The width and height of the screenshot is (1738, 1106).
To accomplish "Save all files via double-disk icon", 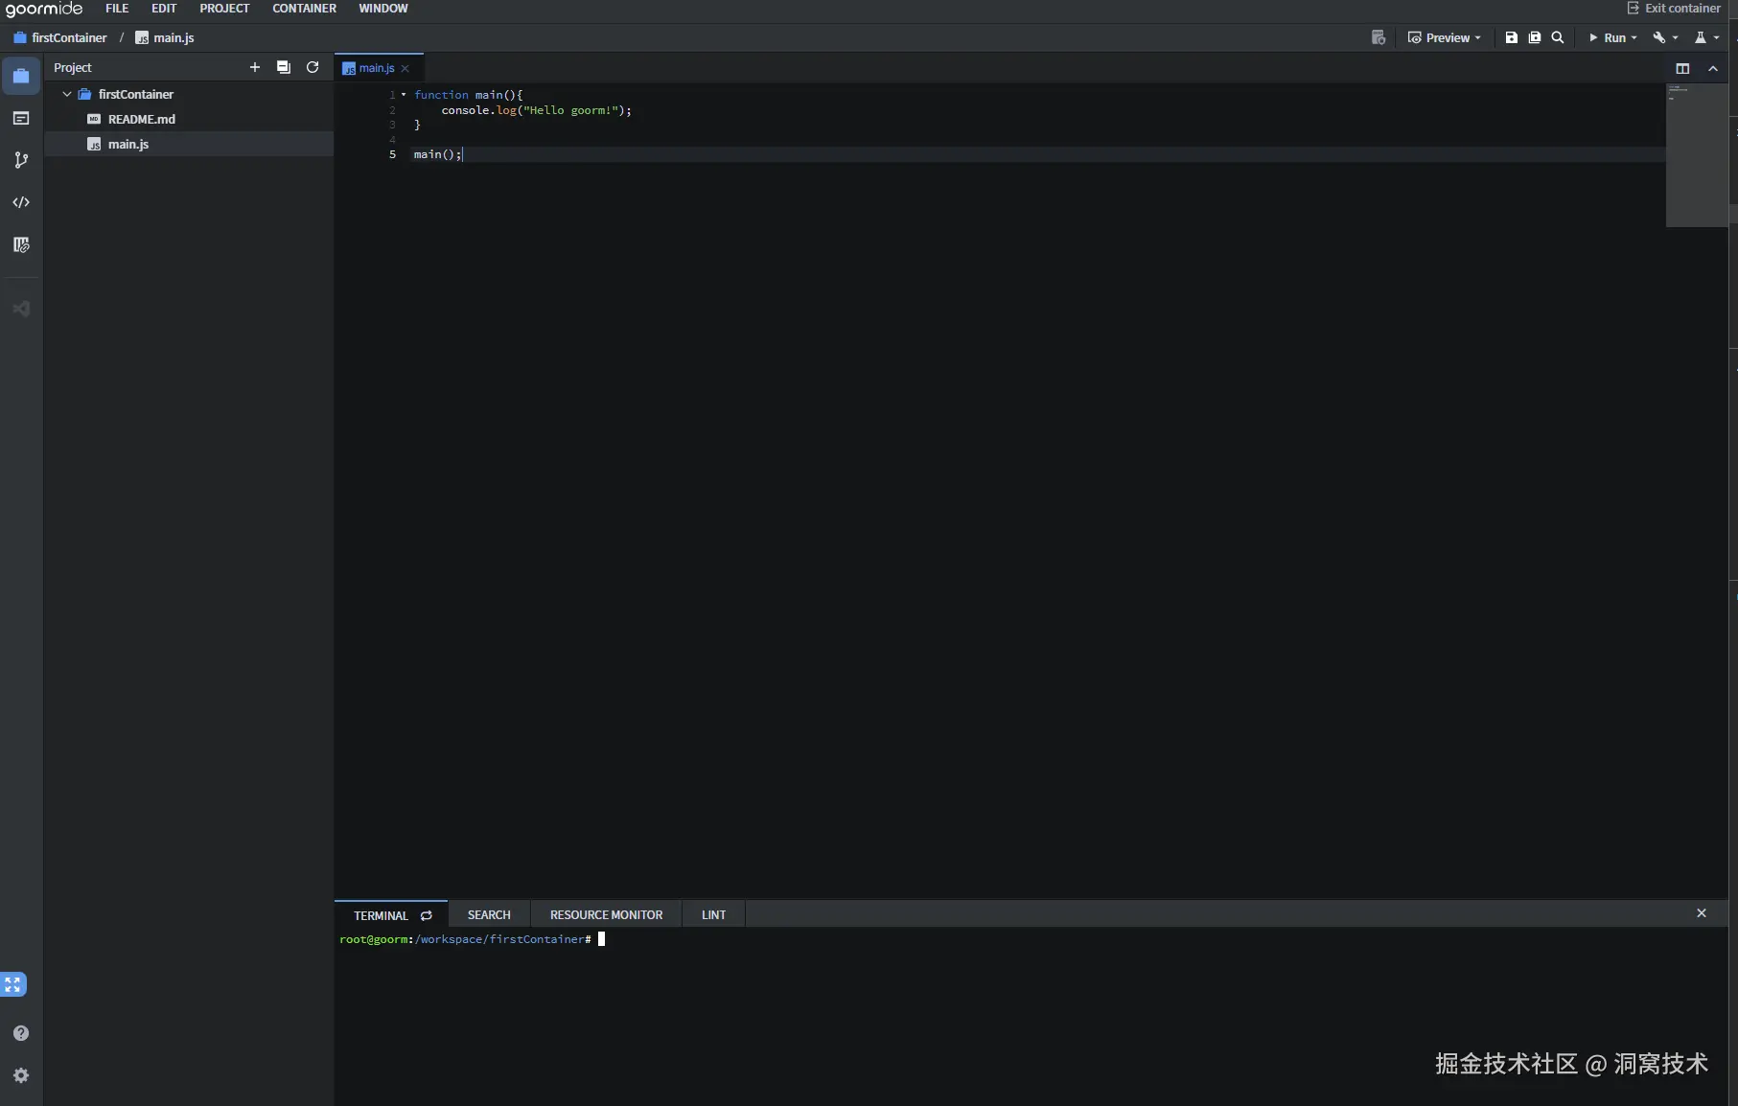I will [x=1535, y=37].
